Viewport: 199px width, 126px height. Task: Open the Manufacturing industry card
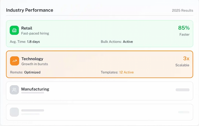99,91
